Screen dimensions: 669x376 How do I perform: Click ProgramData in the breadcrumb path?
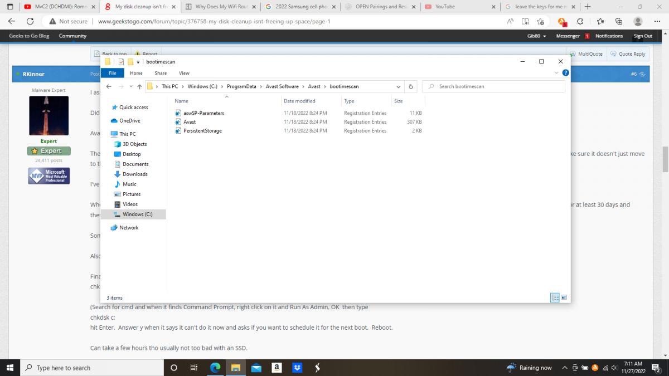pyautogui.click(x=241, y=86)
